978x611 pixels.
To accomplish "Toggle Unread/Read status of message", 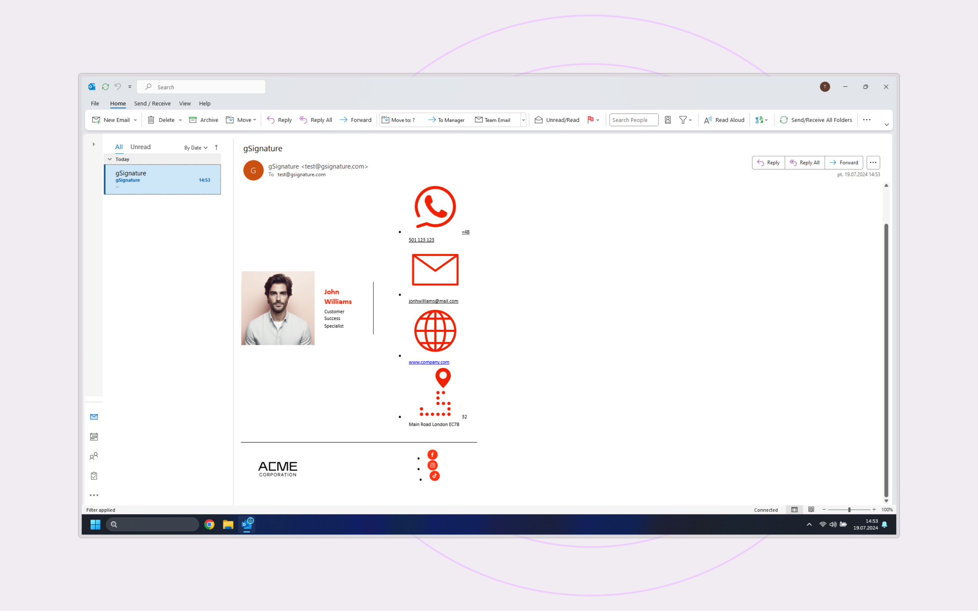I will click(x=557, y=119).
